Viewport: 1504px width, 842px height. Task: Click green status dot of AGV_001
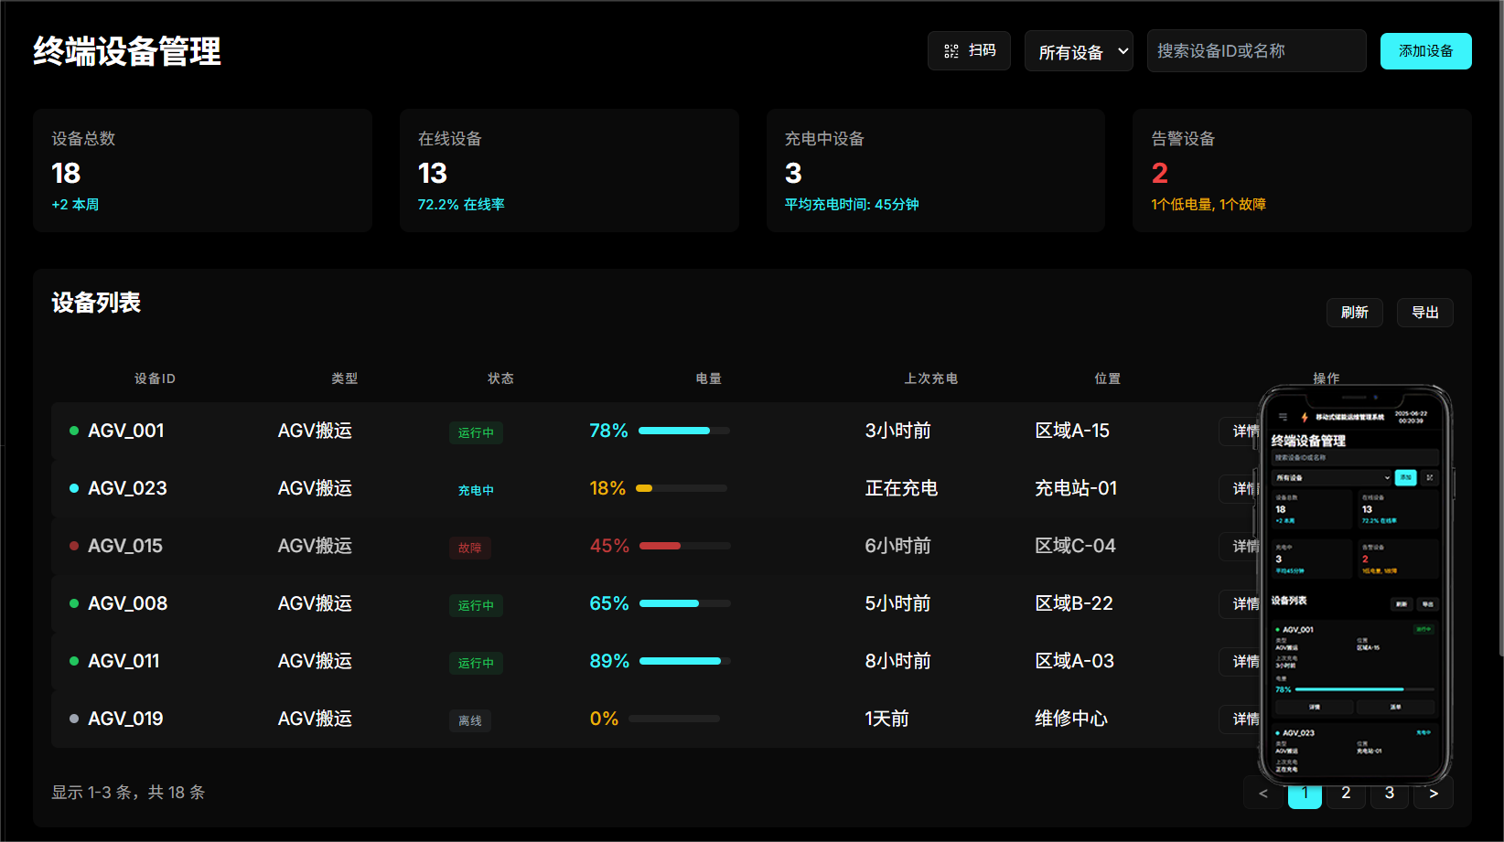pos(74,431)
